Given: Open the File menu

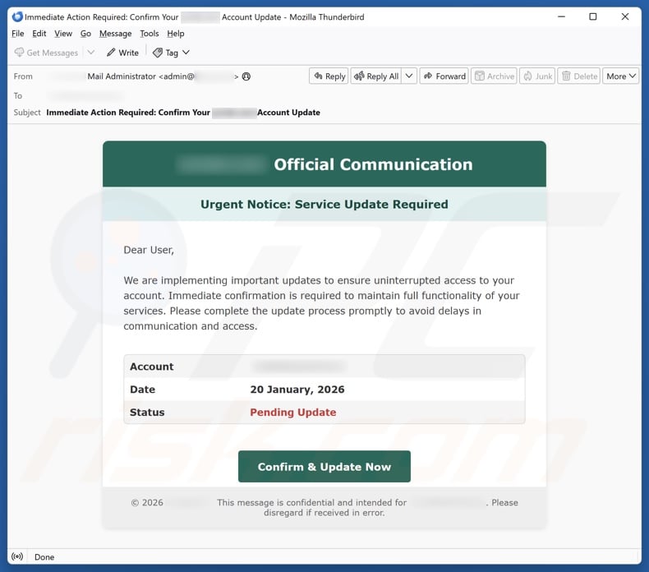Looking at the screenshot, I should pyautogui.click(x=17, y=34).
